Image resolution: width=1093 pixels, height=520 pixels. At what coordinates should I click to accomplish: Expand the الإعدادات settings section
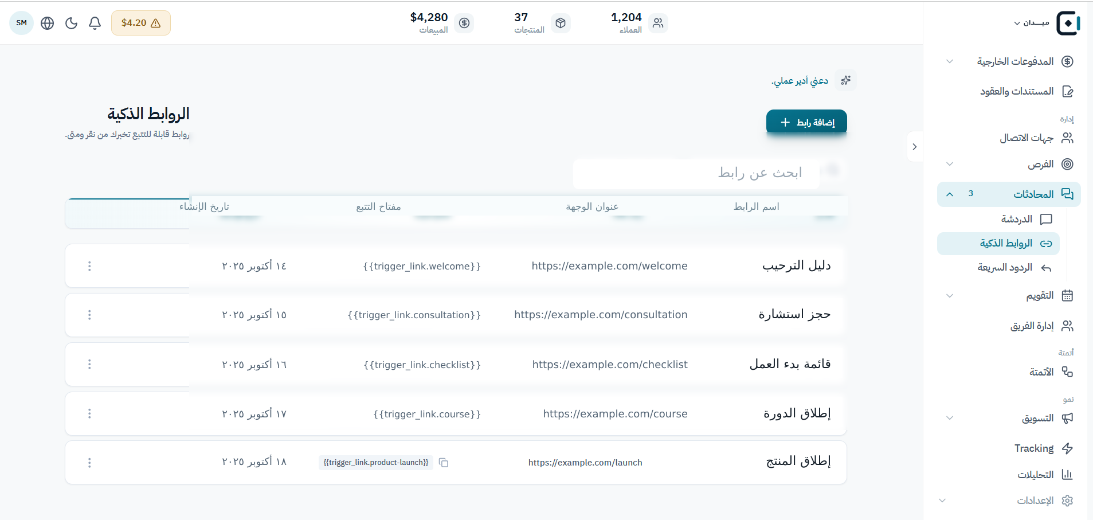point(942,501)
